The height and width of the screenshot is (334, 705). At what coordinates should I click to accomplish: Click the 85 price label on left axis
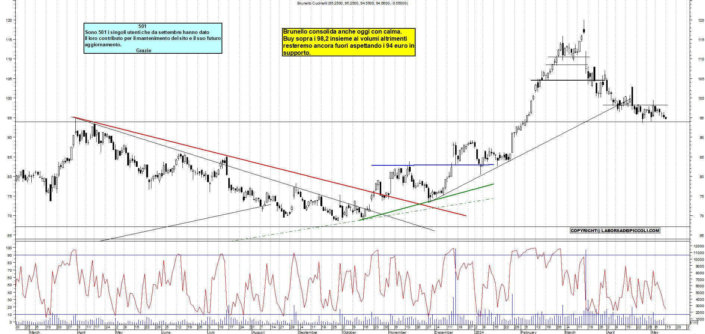[9, 157]
